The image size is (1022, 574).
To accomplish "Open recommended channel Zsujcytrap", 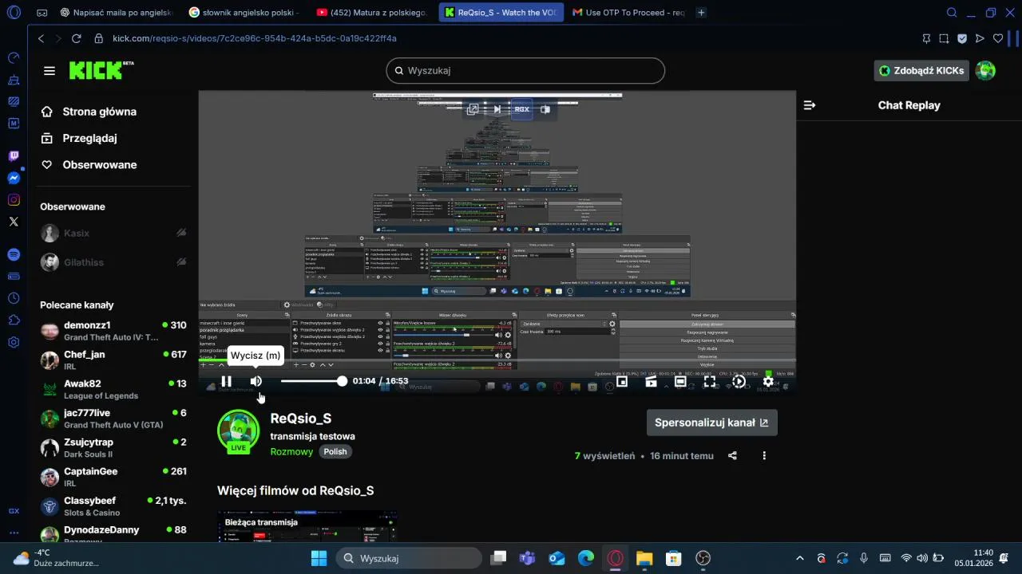I will point(113,447).
